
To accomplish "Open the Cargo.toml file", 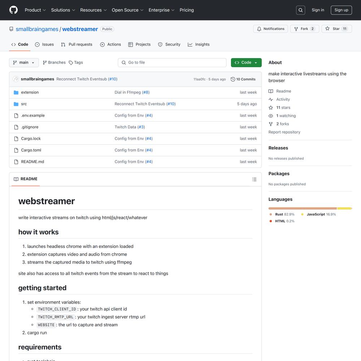I will point(31,150).
